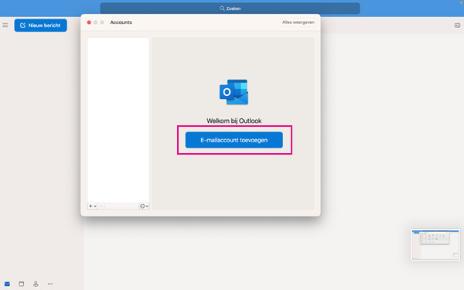
Task: Show more apps ellipsis icon
Action: click(50, 284)
